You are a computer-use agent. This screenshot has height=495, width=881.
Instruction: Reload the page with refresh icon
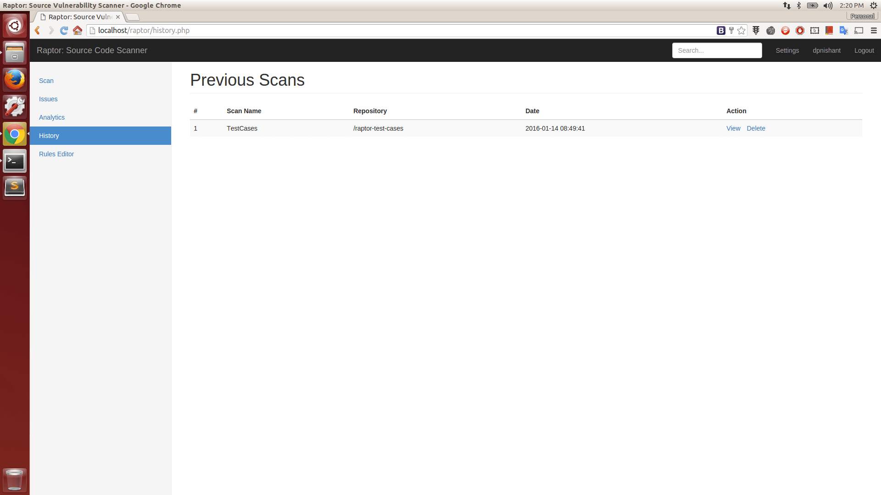64,31
